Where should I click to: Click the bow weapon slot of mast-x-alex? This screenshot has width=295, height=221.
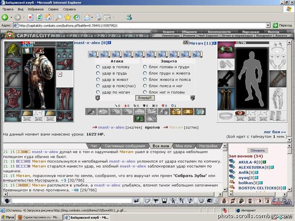(x=13, y=79)
